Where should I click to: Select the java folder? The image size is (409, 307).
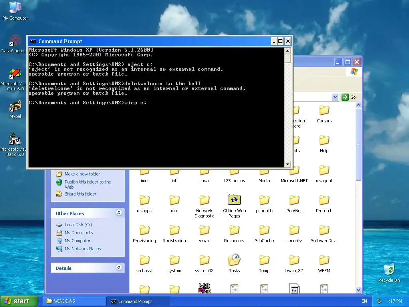204,177
